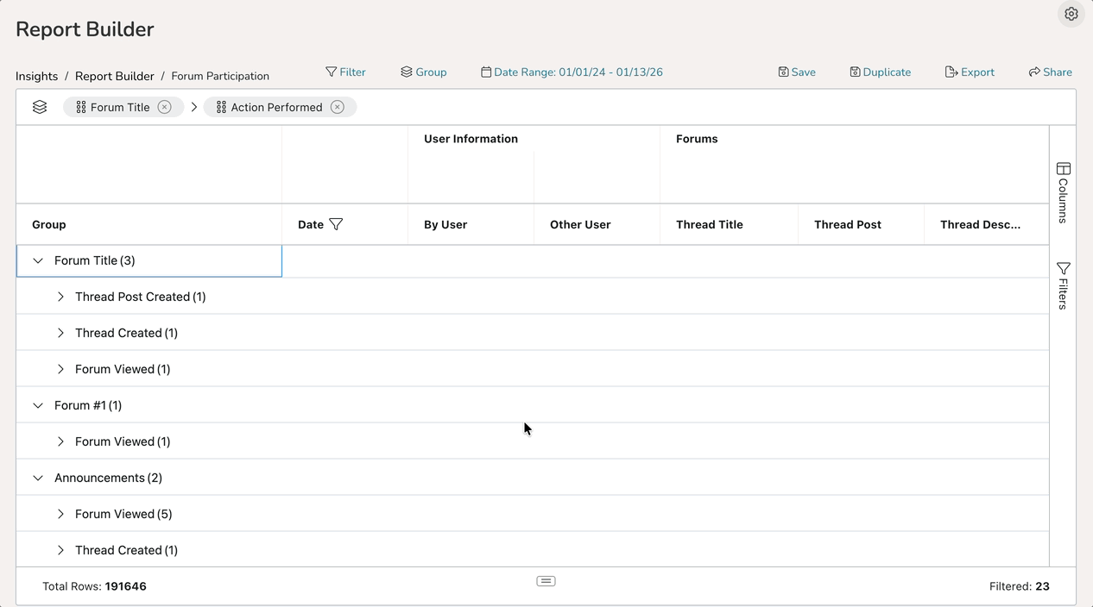Screen dimensions: 1093x607
Task: Collapse the Announcements (2) group
Action: [38, 478]
